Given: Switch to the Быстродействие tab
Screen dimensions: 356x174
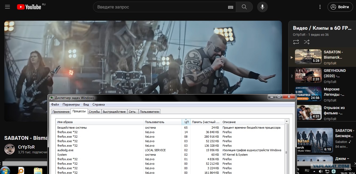Looking at the screenshot, I should [x=114, y=112].
